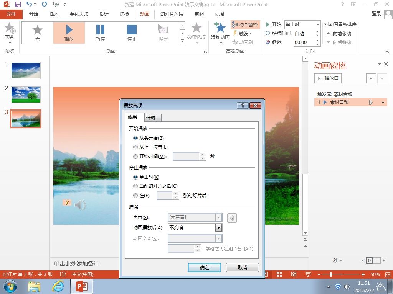This screenshot has width=393, height=294.
Task: Click the 确定 button
Action: (204, 268)
